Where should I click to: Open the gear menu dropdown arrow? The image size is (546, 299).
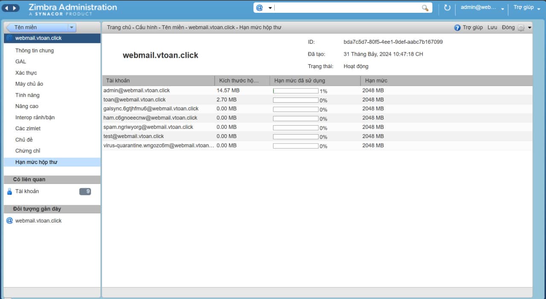(529, 28)
